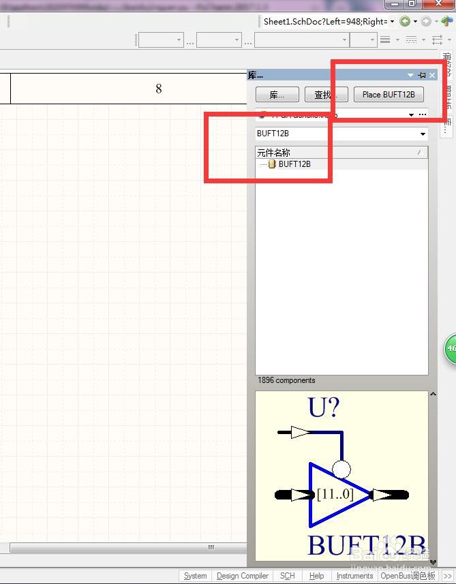Viewport: 456px width, 584px height.
Task: Pin the library panel with pushpin icon
Action: tap(422, 75)
